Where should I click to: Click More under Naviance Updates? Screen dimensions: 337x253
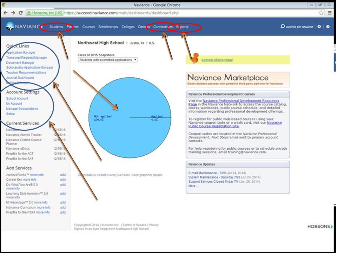(193, 186)
